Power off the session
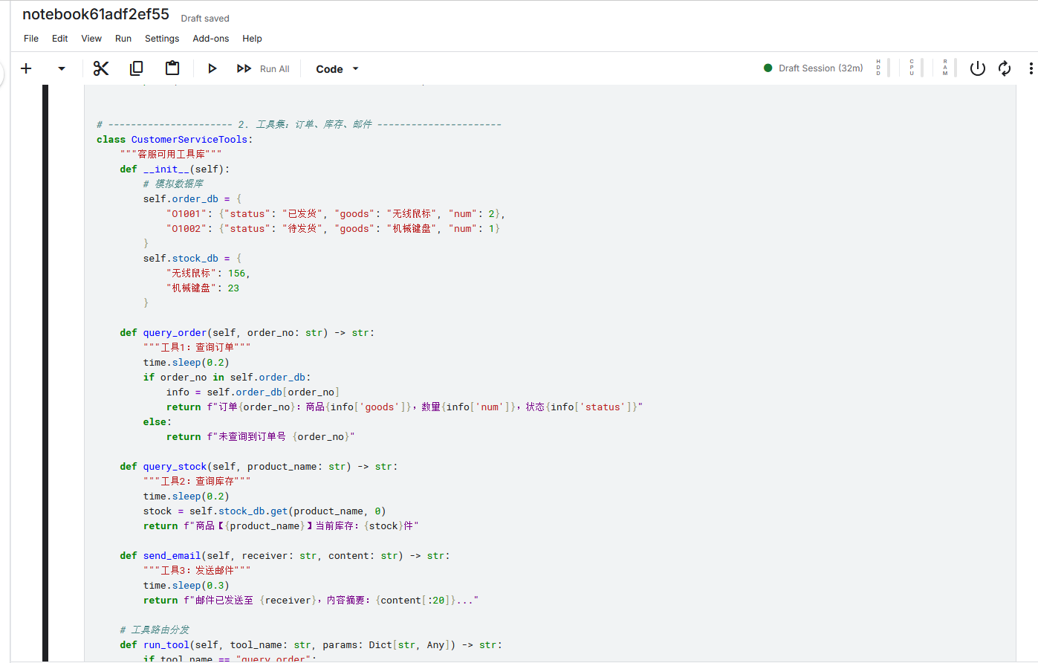The image size is (1038, 663). pos(978,68)
